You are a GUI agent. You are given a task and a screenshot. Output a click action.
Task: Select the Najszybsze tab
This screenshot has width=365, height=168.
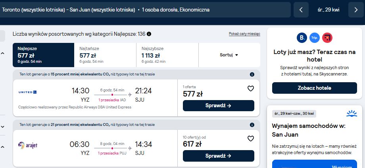pyautogui.click(x=167, y=55)
